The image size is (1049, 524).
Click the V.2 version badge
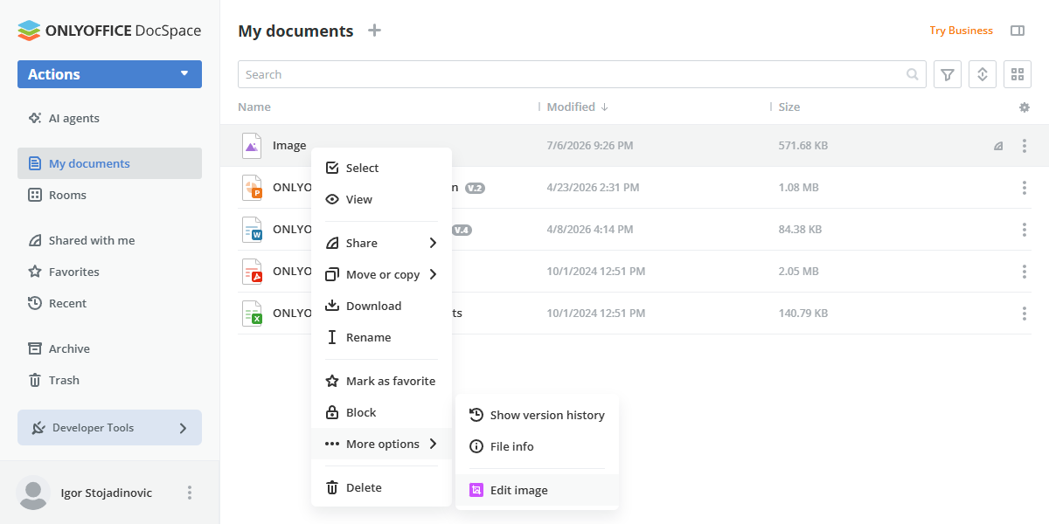pyautogui.click(x=475, y=188)
